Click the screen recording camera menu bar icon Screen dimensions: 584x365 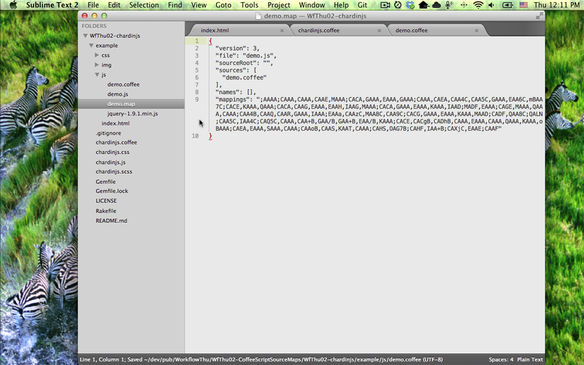(385, 5)
